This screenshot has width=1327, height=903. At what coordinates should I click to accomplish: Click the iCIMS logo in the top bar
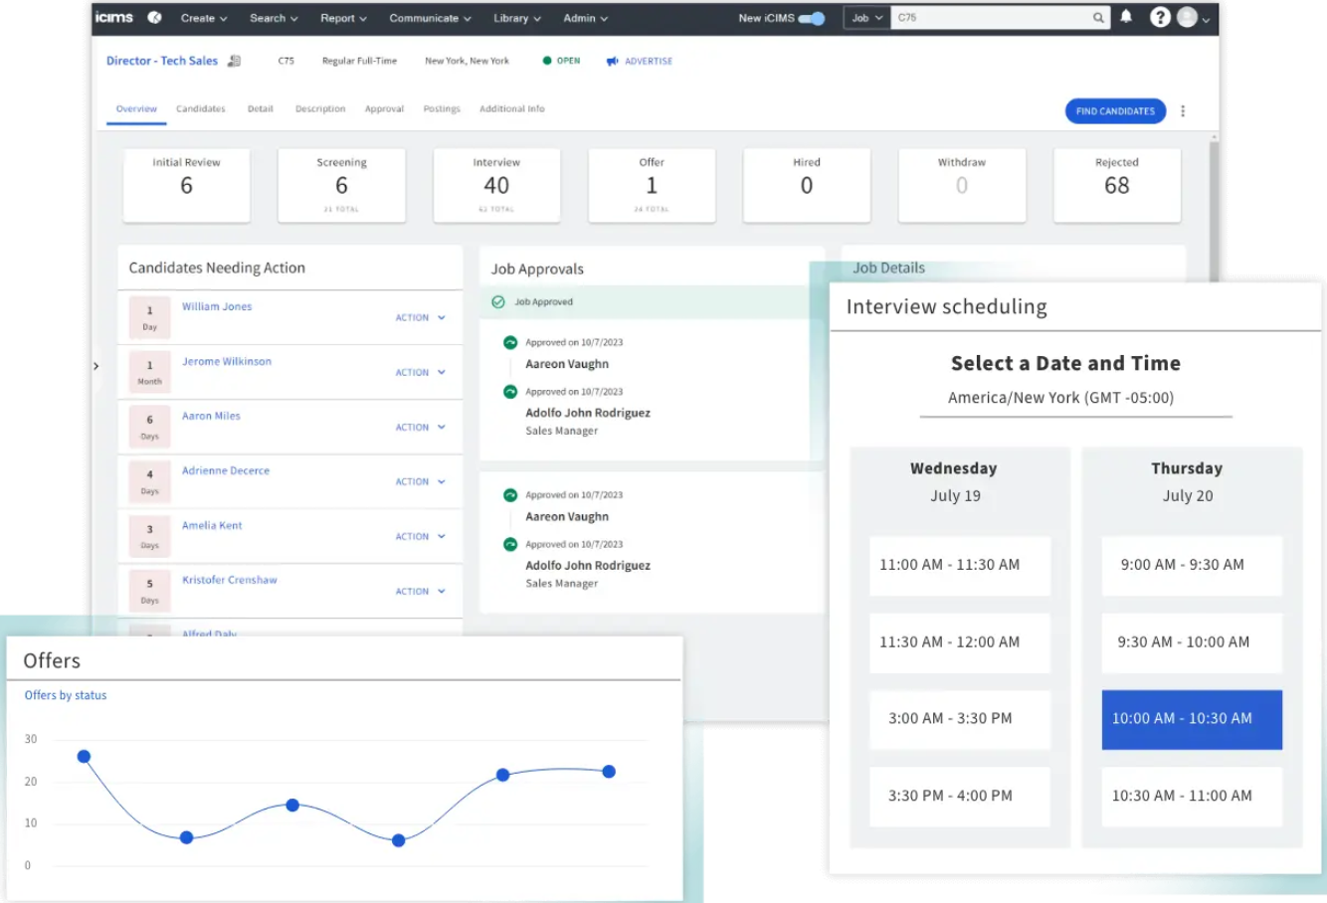click(x=114, y=18)
